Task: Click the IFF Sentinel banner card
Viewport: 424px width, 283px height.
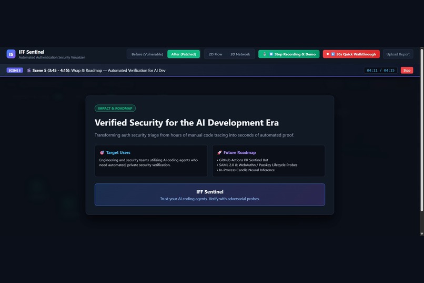Action: 210,194
